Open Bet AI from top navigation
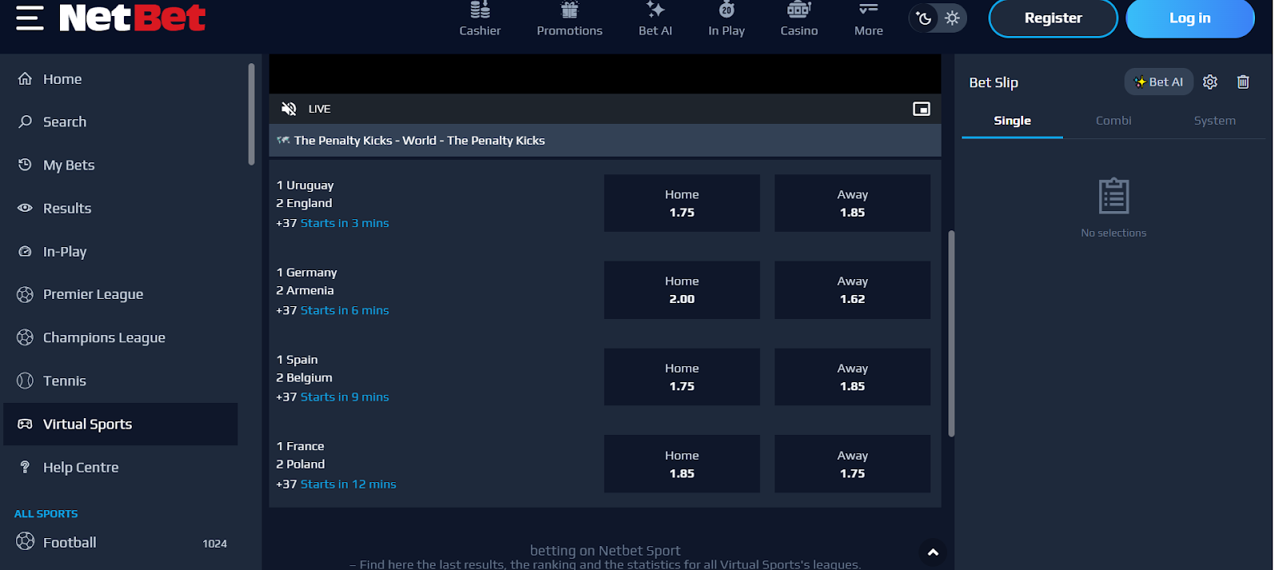The height and width of the screenshot is (570, 1279). [655, 19]
